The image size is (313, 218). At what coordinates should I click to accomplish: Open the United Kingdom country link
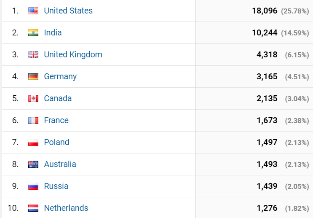click(73, 55)
